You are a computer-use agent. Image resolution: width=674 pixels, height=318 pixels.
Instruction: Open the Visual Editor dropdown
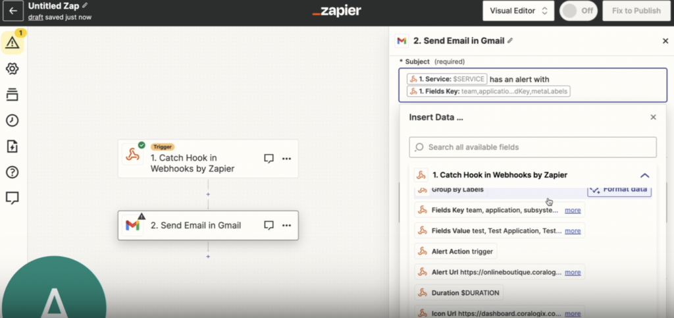[x=519, y=11]
